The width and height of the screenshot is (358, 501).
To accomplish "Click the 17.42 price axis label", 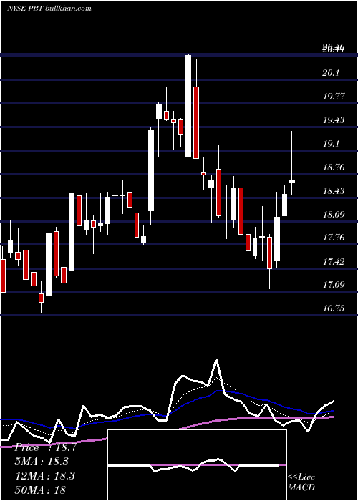I will (334, 262).
